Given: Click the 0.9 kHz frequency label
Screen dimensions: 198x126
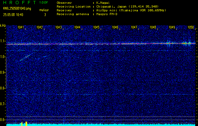Looking at the screenshot, I should click(3, 72).
